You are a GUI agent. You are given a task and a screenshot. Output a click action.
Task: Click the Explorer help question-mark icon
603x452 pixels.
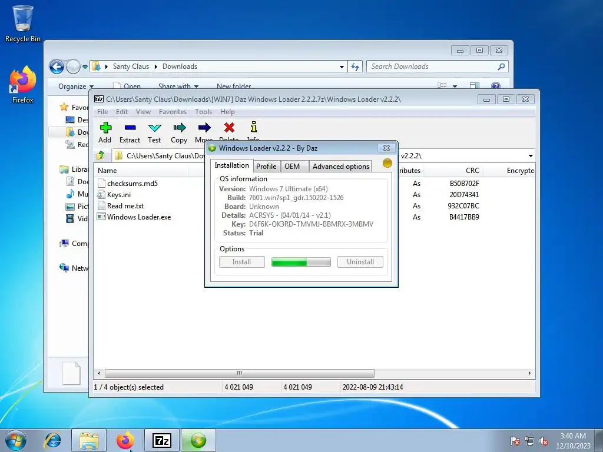click(496, 85)
